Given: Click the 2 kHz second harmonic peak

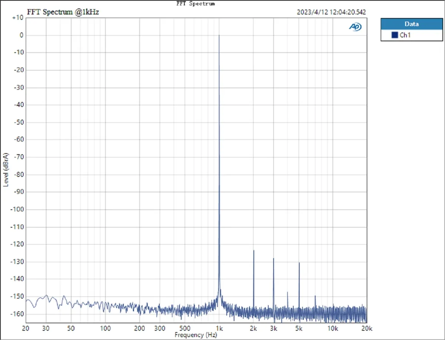Looking at the screenshot, I should 254,251.
